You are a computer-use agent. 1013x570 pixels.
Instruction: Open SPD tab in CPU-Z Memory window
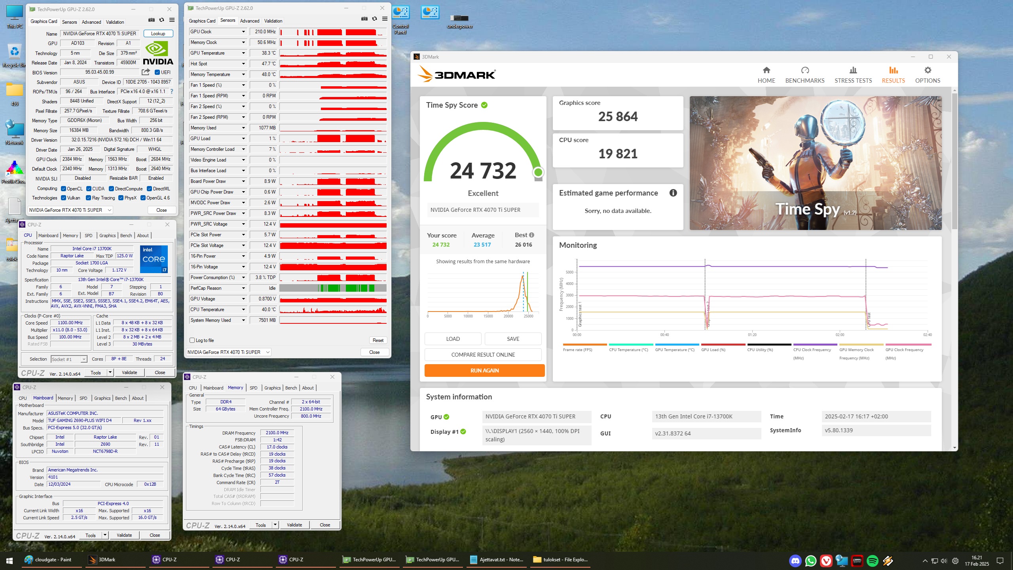[x=254, y=388]
